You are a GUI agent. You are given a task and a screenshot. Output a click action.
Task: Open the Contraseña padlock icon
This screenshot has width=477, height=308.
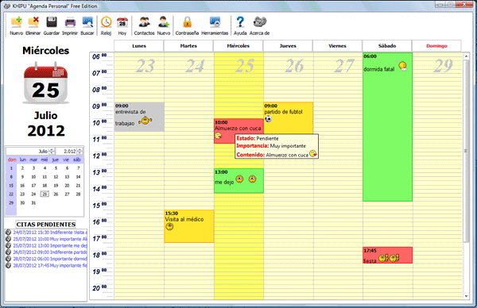coord(187,22)
